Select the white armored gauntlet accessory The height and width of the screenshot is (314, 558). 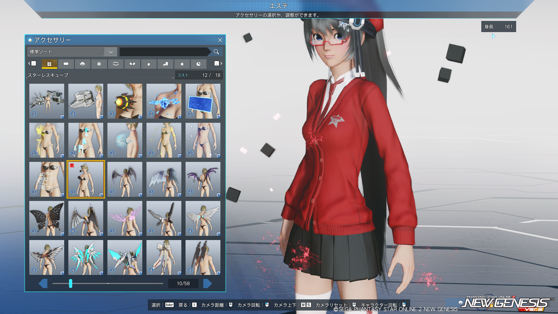[x=86, y=101]
